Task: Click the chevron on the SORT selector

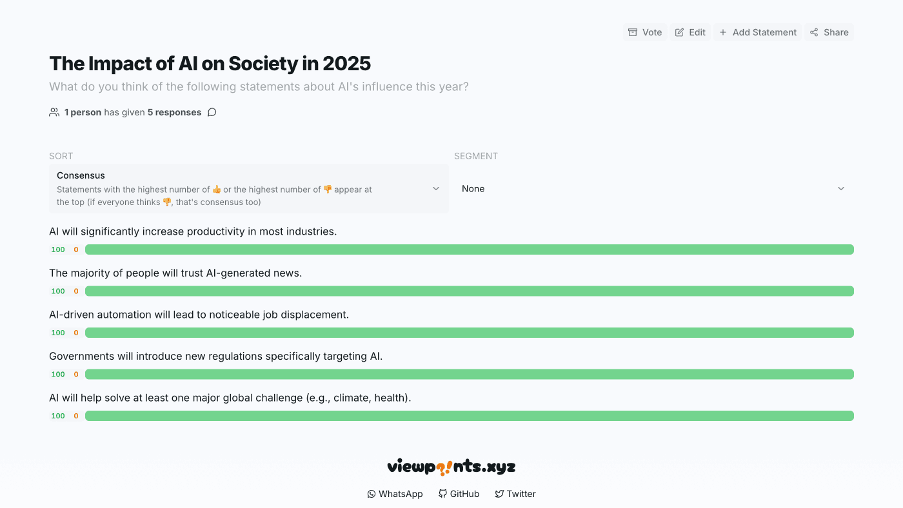Action: 435,188
